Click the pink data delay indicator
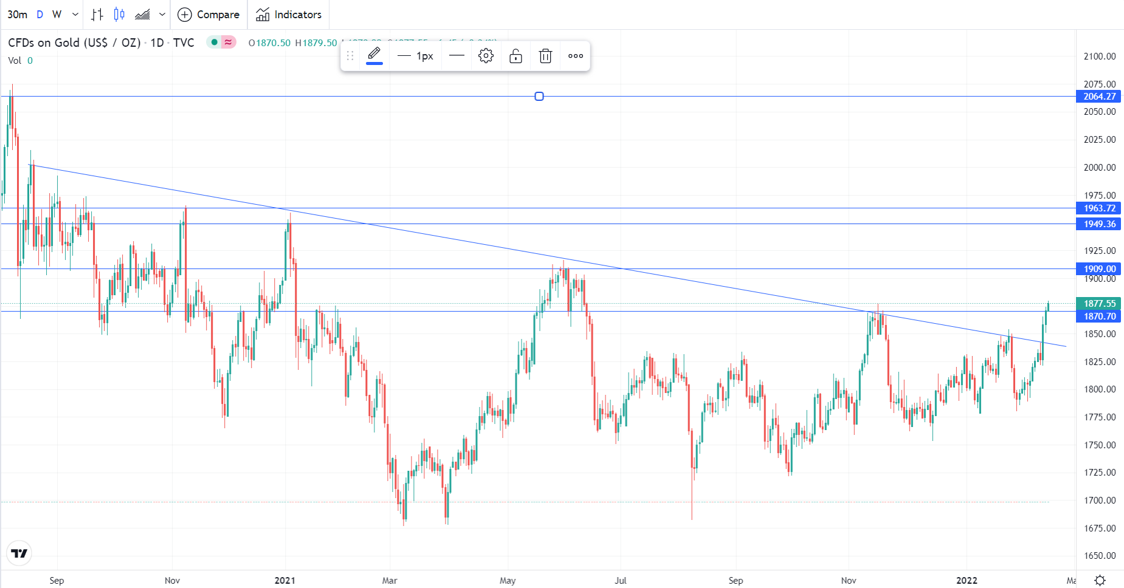Screen dimensions: 1124x588 coord(229,42)
